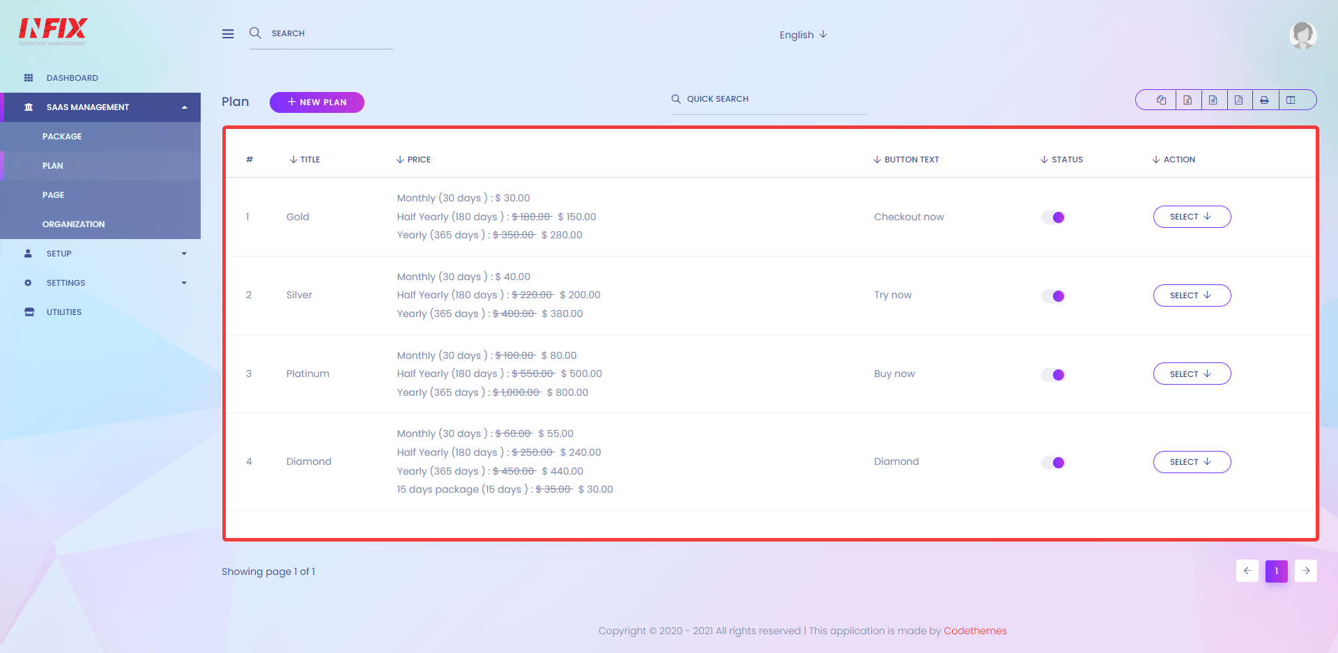Go to the next pagination page arrow
This screenshot has height=653, width=1338.
(x=1306, y=571)
